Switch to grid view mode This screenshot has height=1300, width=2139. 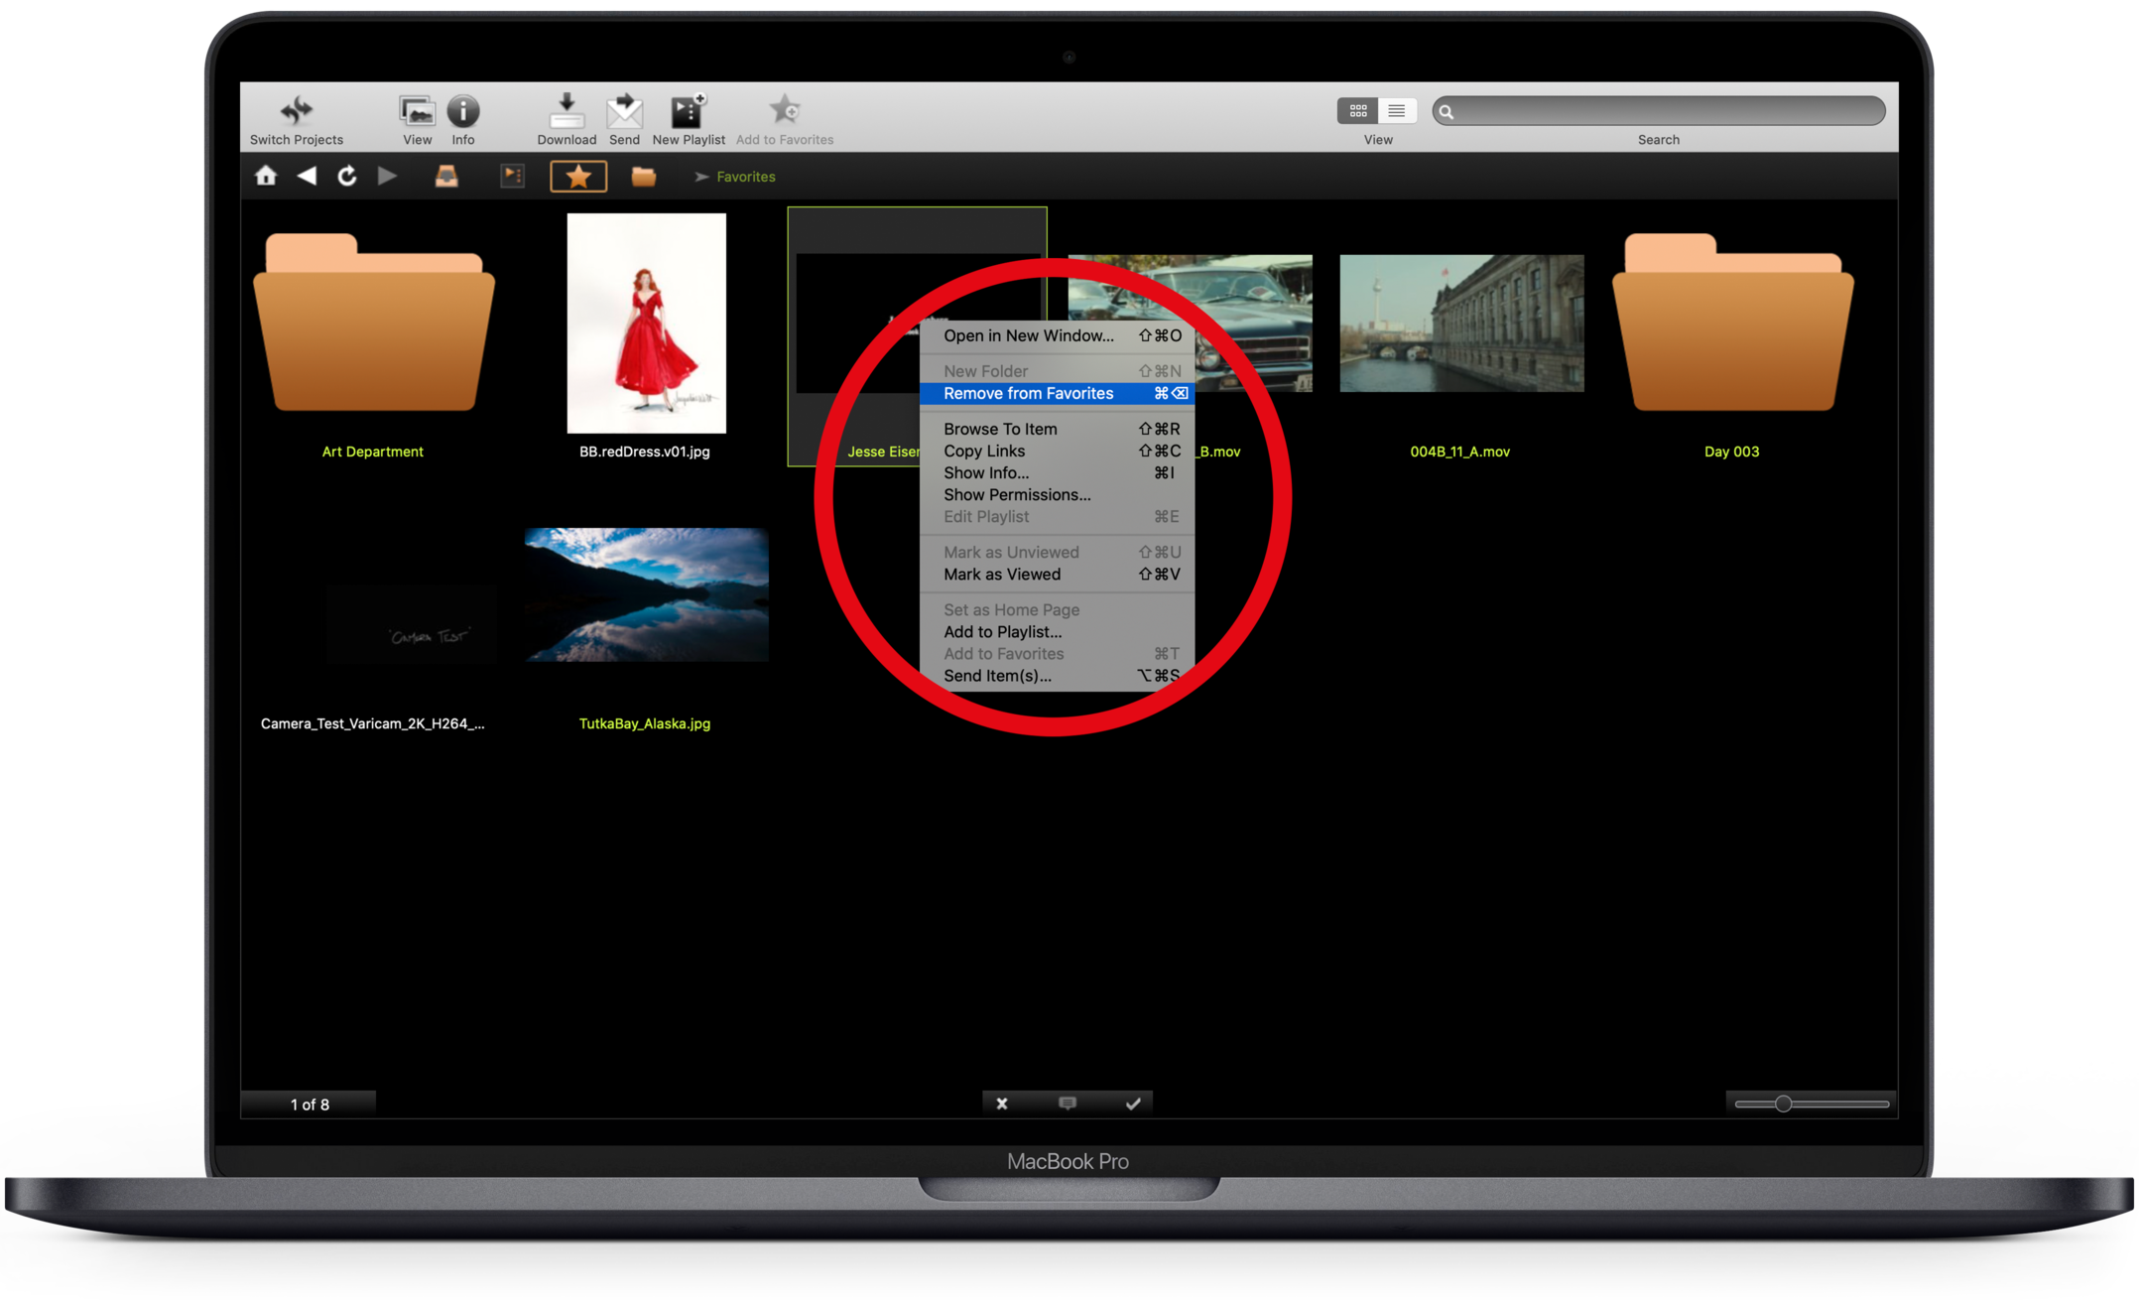[x=1358, y=111]
